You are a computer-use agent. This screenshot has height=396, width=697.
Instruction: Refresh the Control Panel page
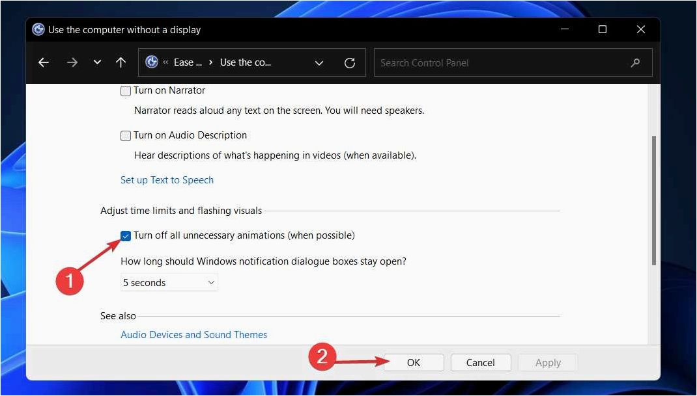click(x=350, y=63)
